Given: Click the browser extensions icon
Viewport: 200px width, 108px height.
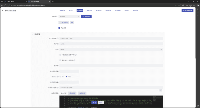Looking at the screenshot, I should (x=183, y=5).
